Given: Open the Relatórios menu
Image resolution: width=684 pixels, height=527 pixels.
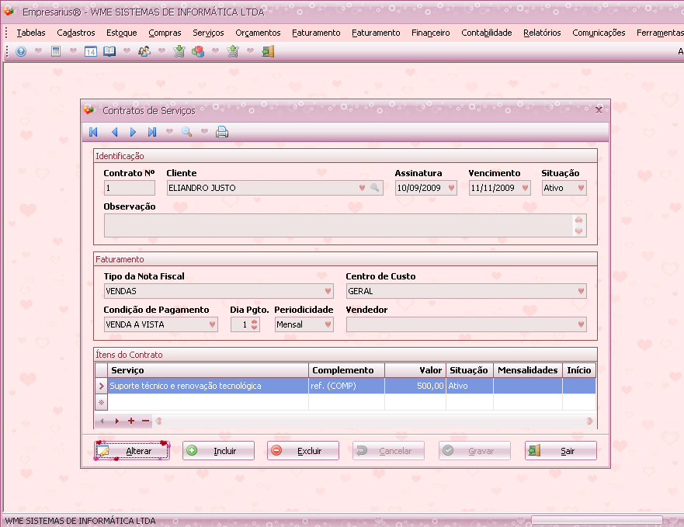Looking at the screenshot, I should (x=542, y=33).
